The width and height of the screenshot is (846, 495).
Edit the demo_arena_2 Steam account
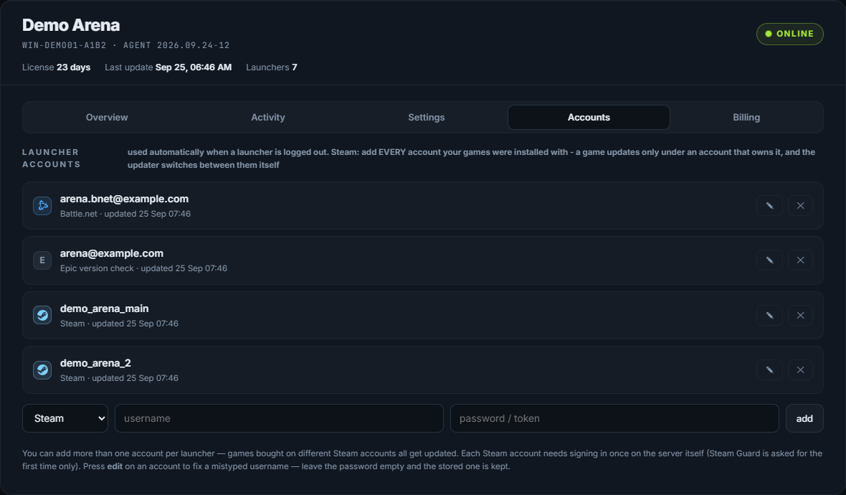(769, 369)
